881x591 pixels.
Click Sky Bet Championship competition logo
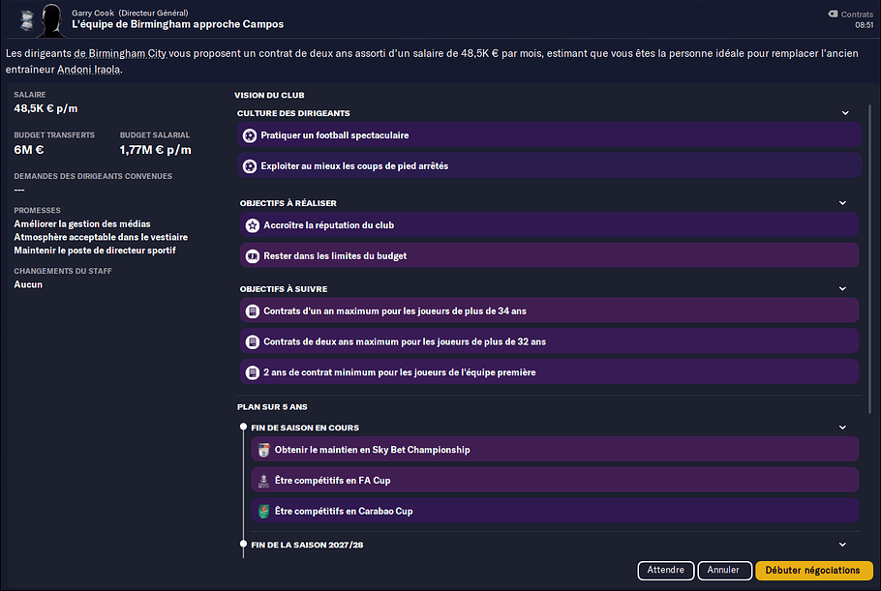coord(263,450)
